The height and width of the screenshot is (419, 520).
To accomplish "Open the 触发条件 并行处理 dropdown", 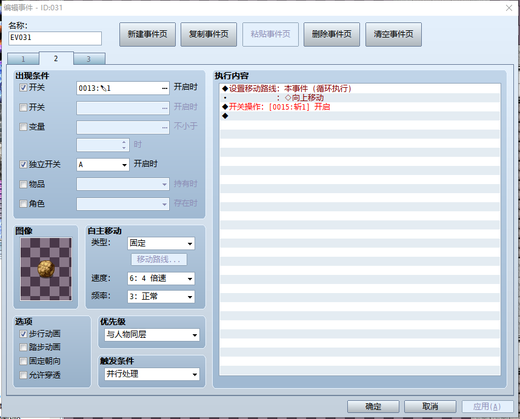I will 152,374.
